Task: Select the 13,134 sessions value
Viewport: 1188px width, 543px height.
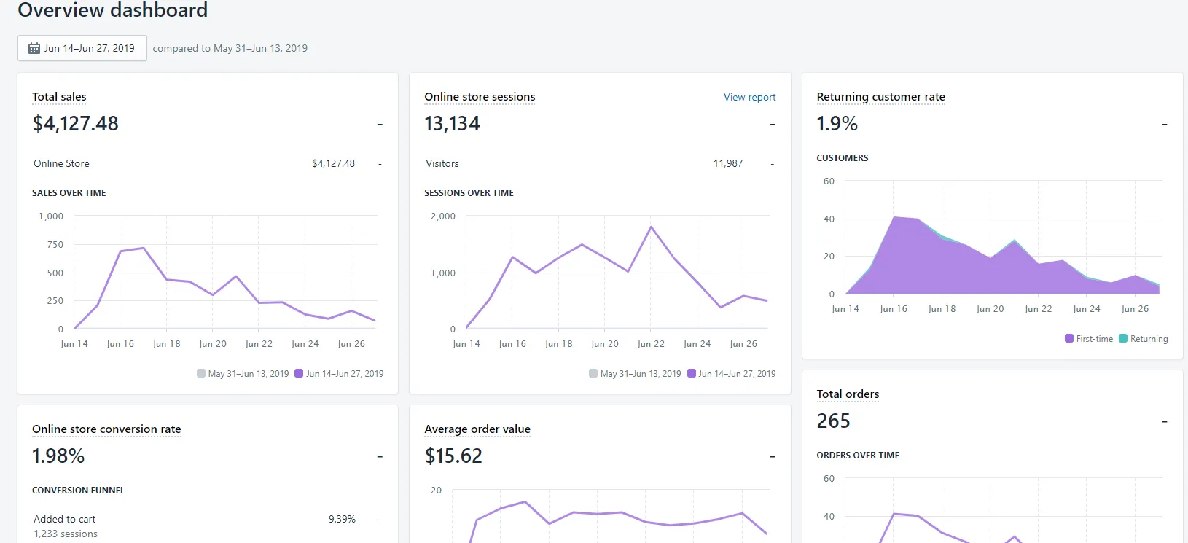Action: 452,124
